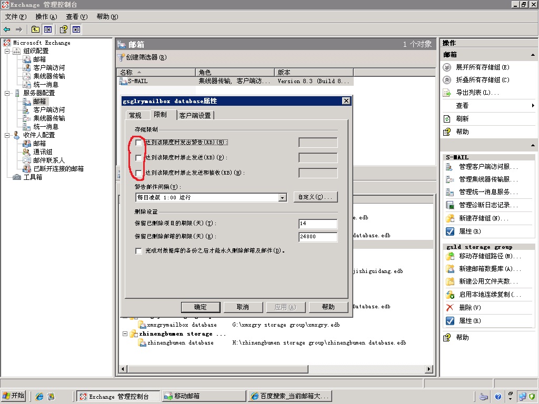Click 新建公用文件夹数据库 action icon
539x404 pixels.
450,282
